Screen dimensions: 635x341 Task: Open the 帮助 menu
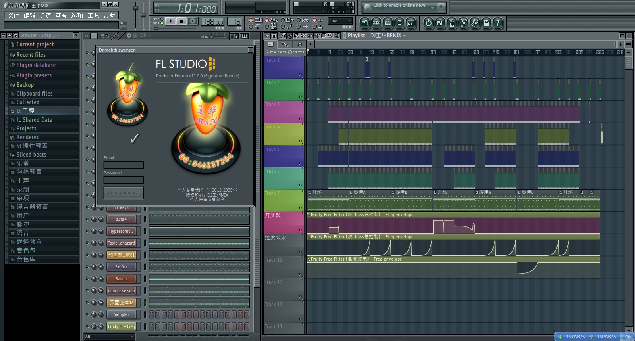(x=109, y=15)
